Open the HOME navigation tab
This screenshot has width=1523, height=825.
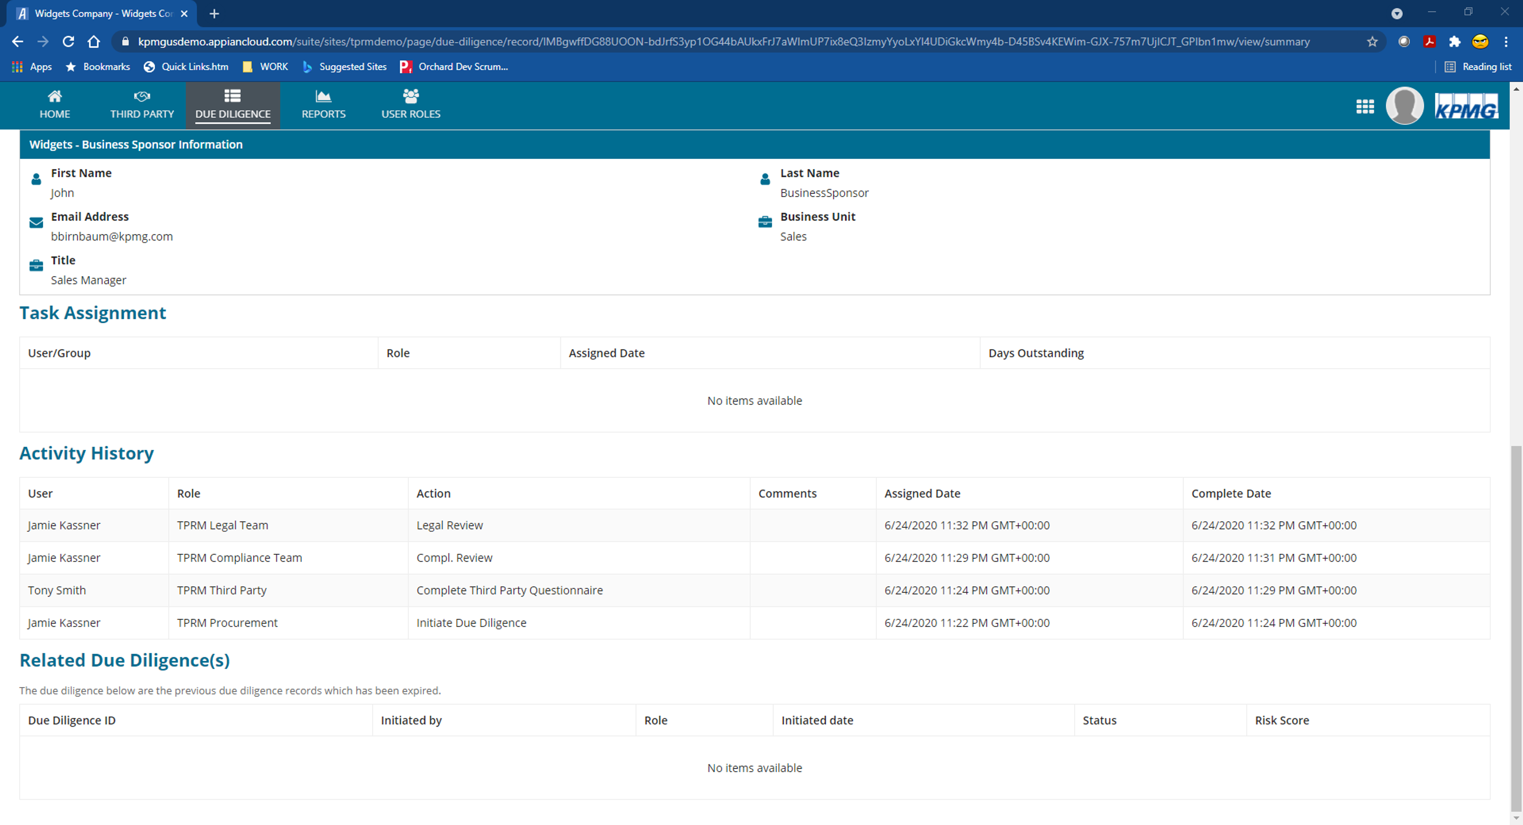[54, 105]
